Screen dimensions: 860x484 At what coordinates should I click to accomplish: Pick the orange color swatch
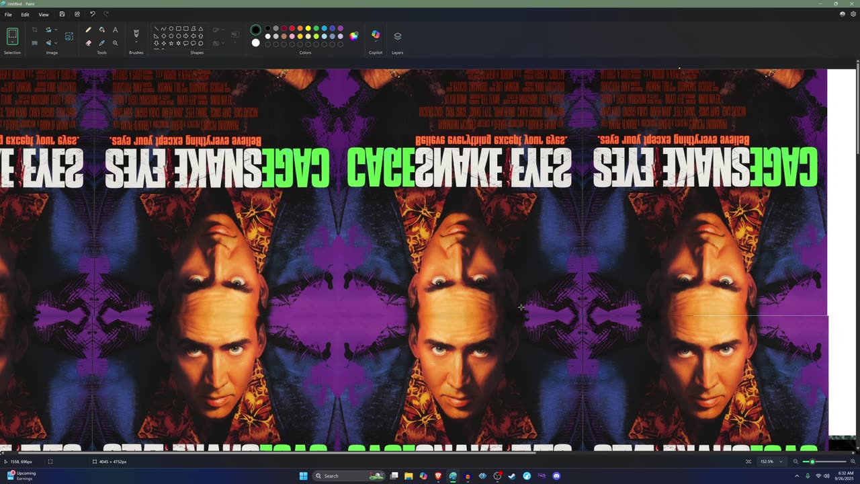click(300, 28)
